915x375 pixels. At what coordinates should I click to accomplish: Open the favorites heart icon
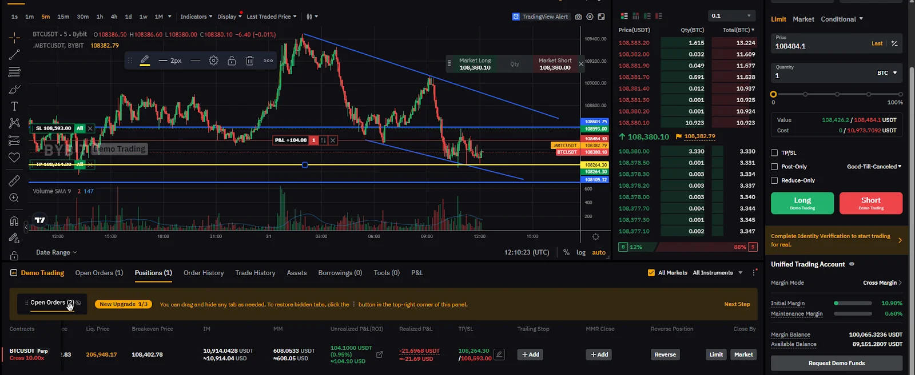point(14,158)
